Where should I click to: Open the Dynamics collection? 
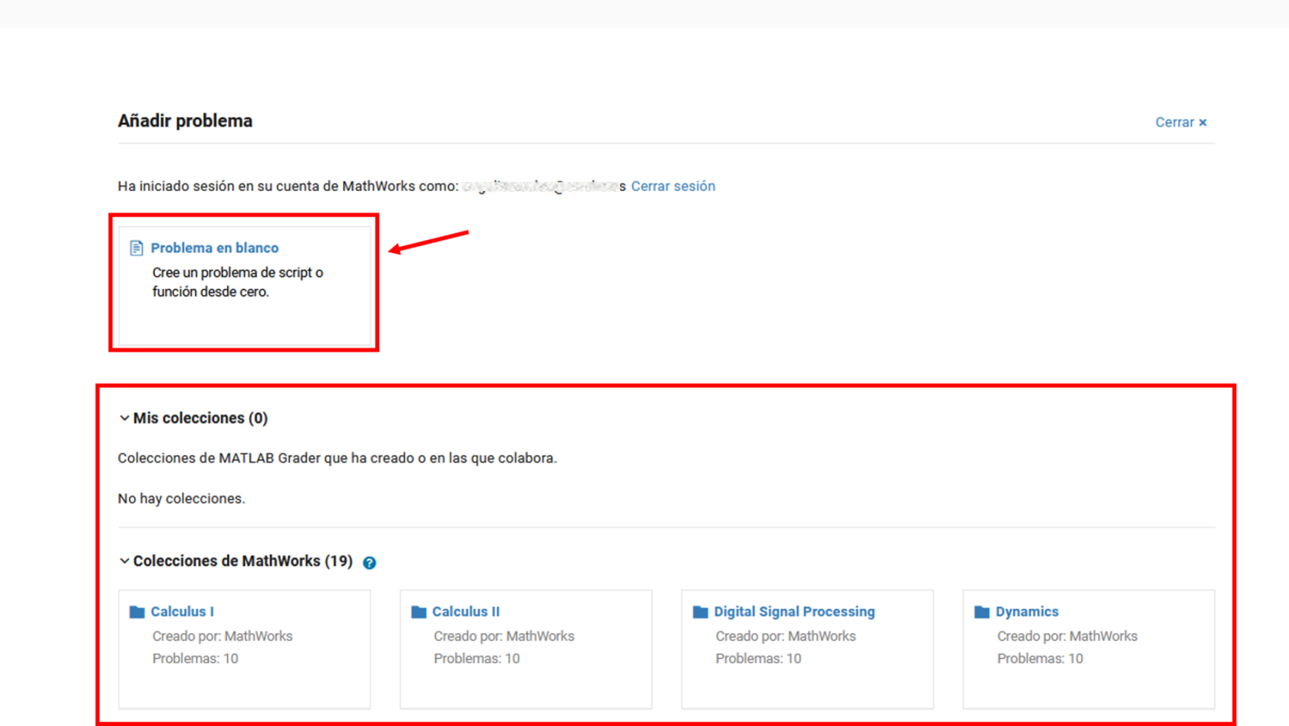tap(1027, 612)
